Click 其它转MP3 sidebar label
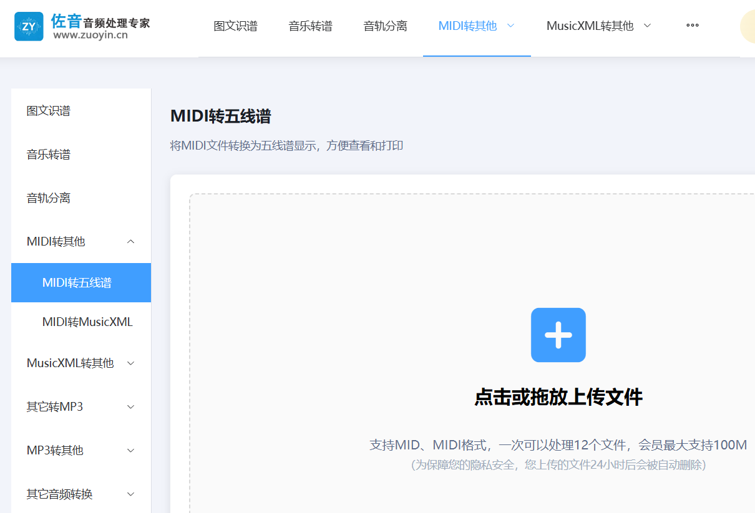 [54, 406]
